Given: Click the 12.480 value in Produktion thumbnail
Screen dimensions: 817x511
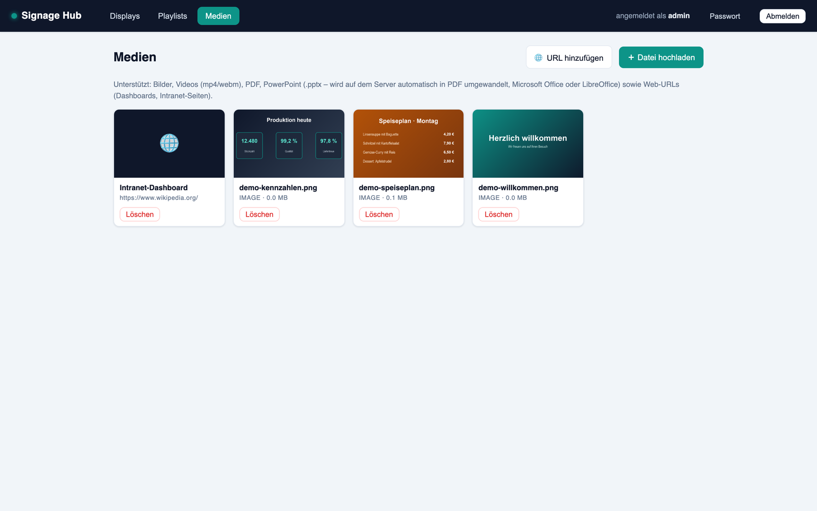Looking at the screenshot, I should click(249, 141).
